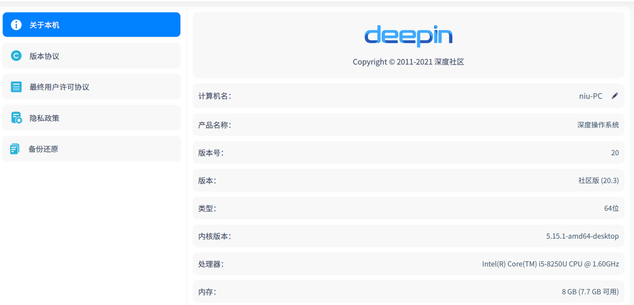Viewport: 634px width, 305px height.
Task: Click the 计算机名 label
Action: (215, 96)
